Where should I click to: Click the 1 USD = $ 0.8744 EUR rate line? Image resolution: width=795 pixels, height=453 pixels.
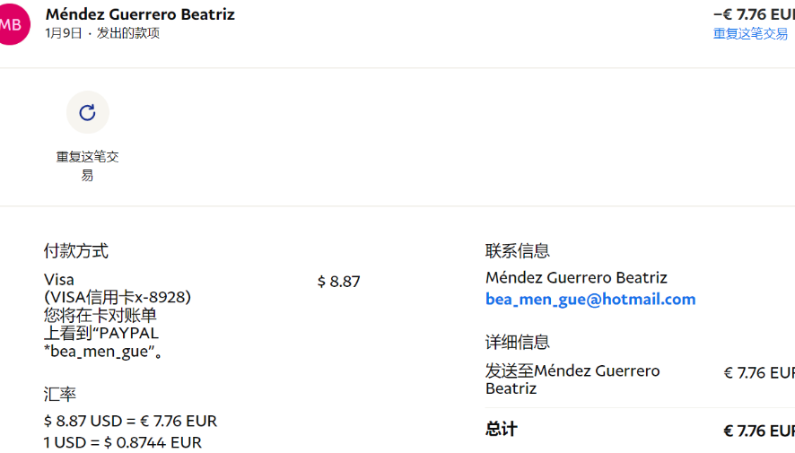pos(123,442)
